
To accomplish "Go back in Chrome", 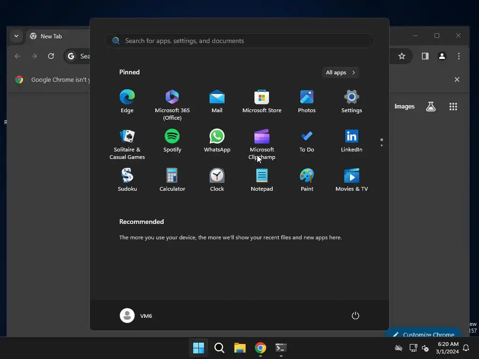I will click(17, 56).
